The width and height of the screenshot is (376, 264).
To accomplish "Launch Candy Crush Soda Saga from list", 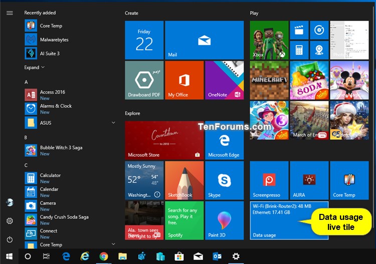I will 70,220.
